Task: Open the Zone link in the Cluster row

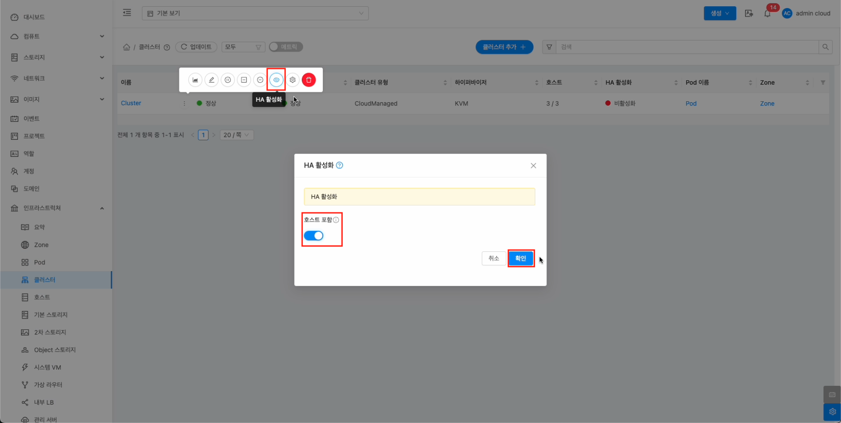Action: [x=767, y=104]
